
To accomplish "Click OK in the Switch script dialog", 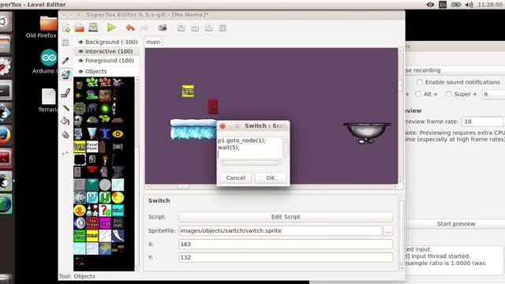I will pos(271,177).
